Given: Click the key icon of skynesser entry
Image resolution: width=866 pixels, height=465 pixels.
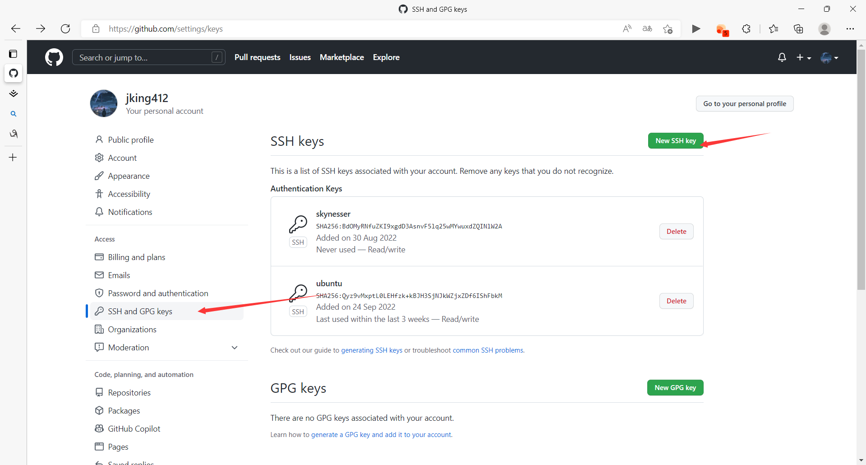Looking at the screenshot, I should pos(298,224).
